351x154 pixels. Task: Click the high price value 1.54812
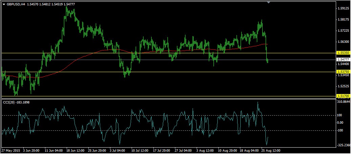[45, 4]
